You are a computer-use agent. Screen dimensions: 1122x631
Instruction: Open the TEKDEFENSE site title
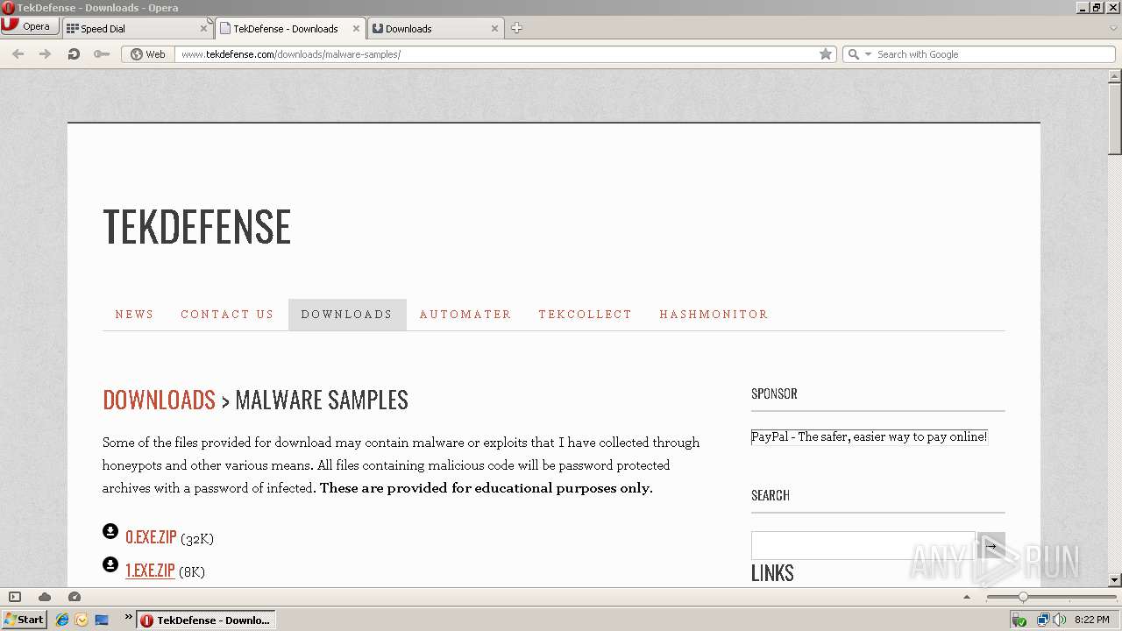(x=197, y=226)
